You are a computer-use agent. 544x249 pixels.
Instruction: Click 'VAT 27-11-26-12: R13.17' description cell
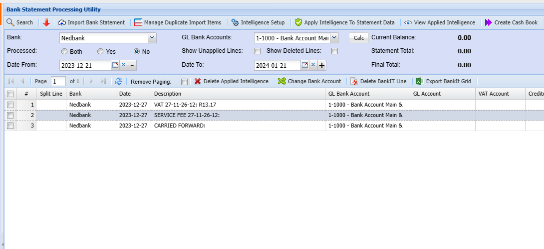[238, 105]
